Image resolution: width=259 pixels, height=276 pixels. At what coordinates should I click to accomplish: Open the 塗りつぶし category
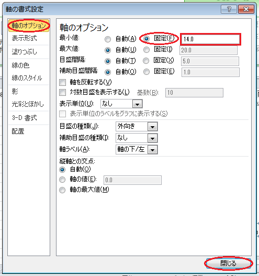[x=25, y=51]
